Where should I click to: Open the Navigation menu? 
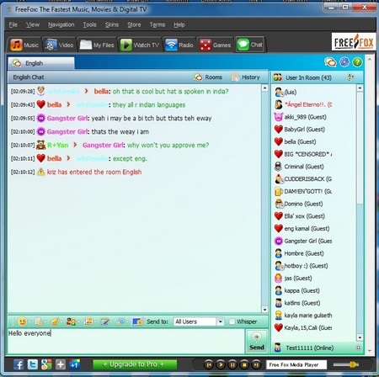61,24
